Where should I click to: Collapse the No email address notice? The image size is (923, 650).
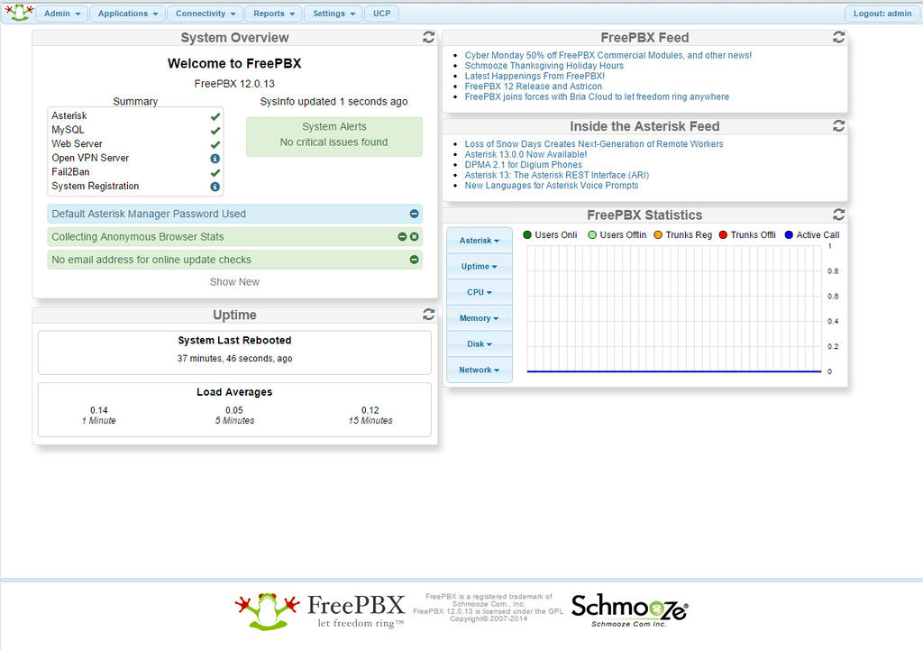(x=415, y=260)
